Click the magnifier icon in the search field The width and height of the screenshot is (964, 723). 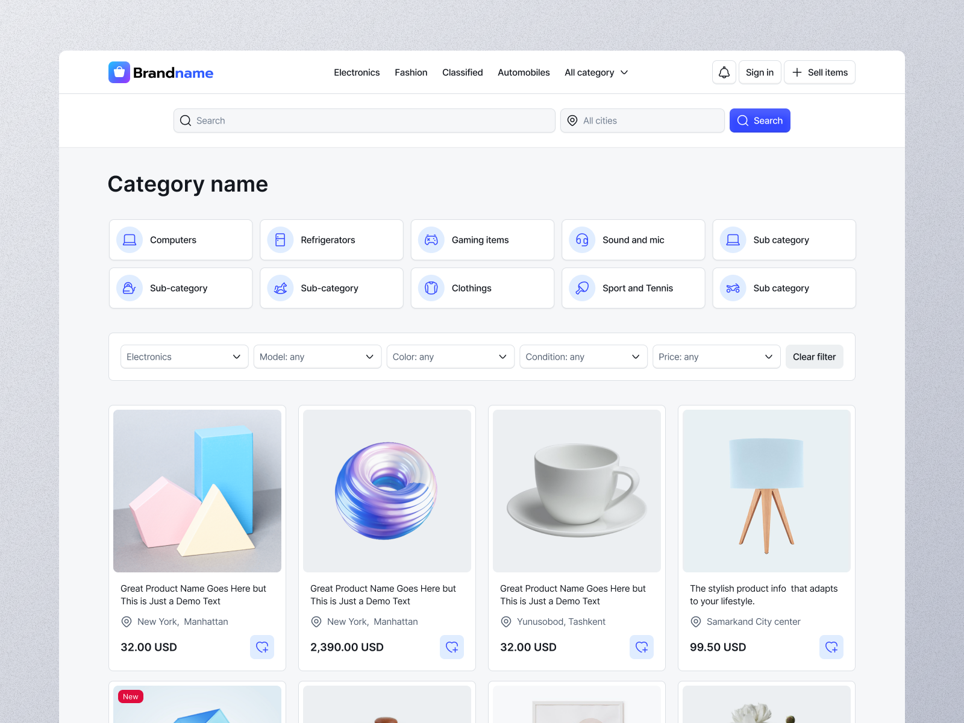pos(186,120)
